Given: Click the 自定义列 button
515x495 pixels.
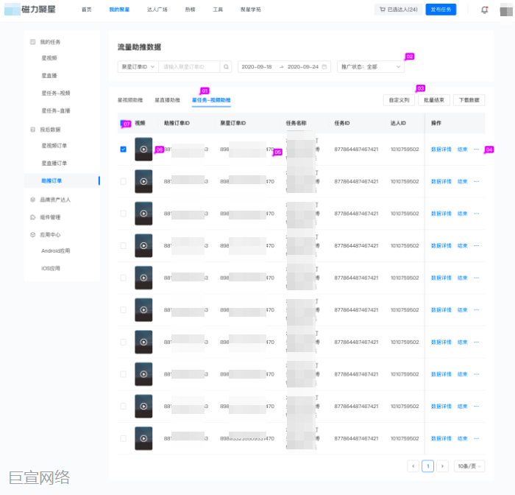Looking at the screenshot, I should pos(399,100).
